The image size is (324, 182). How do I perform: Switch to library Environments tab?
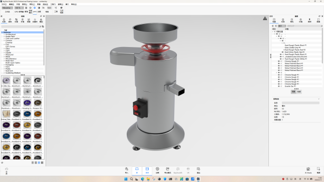point(23,20)
